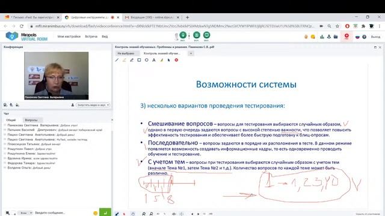Image resolution: width=385 pixels, height=216 pixels.
Task: Open the Вид menu
Action: (105, 37)
